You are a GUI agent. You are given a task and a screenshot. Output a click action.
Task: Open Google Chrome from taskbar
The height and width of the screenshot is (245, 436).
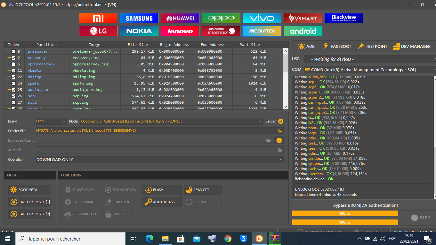(x=228, y=238)
